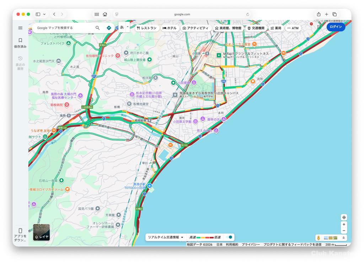
Task: Select the レストラン category chip
Action: [147, 28]
